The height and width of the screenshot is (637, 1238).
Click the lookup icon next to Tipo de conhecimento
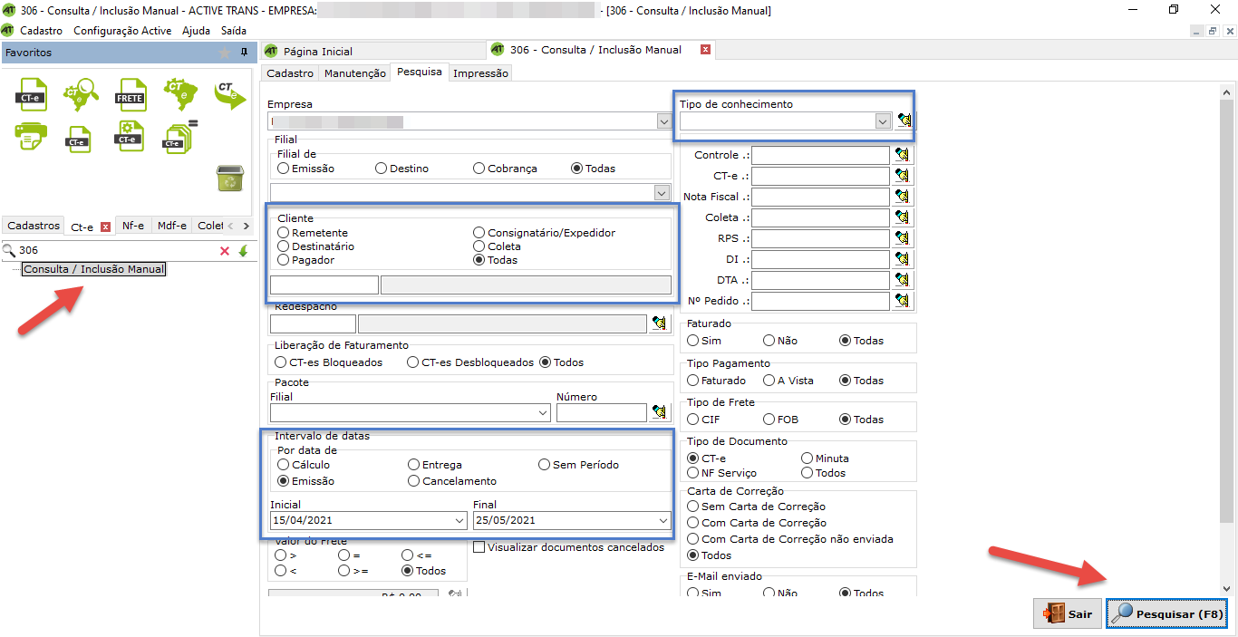[904, 121]
